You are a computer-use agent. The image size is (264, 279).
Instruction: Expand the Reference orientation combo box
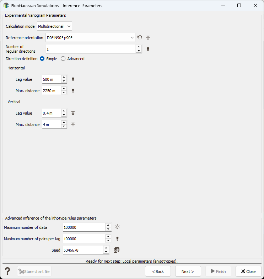(x=90, y=38)
